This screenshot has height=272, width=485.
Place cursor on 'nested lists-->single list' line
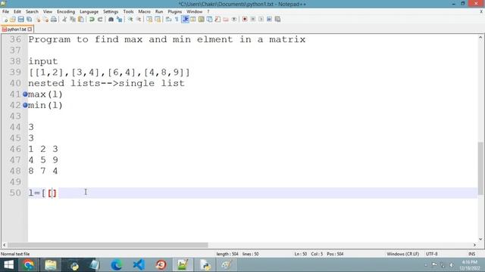coord(106,83)
